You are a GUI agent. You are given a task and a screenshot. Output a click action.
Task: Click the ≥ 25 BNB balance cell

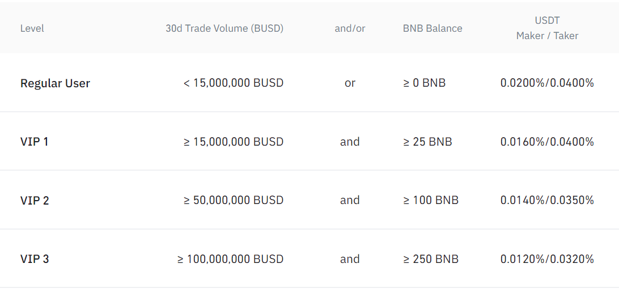click(427, 141)
